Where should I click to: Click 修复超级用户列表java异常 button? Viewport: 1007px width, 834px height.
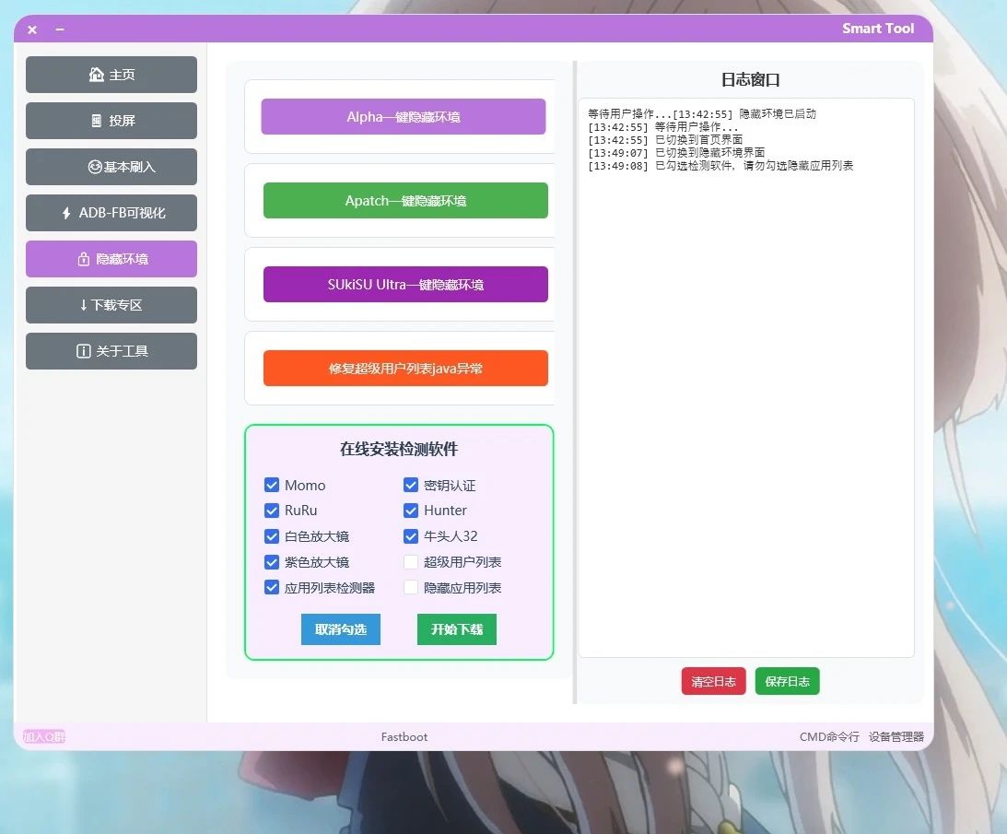405,369
